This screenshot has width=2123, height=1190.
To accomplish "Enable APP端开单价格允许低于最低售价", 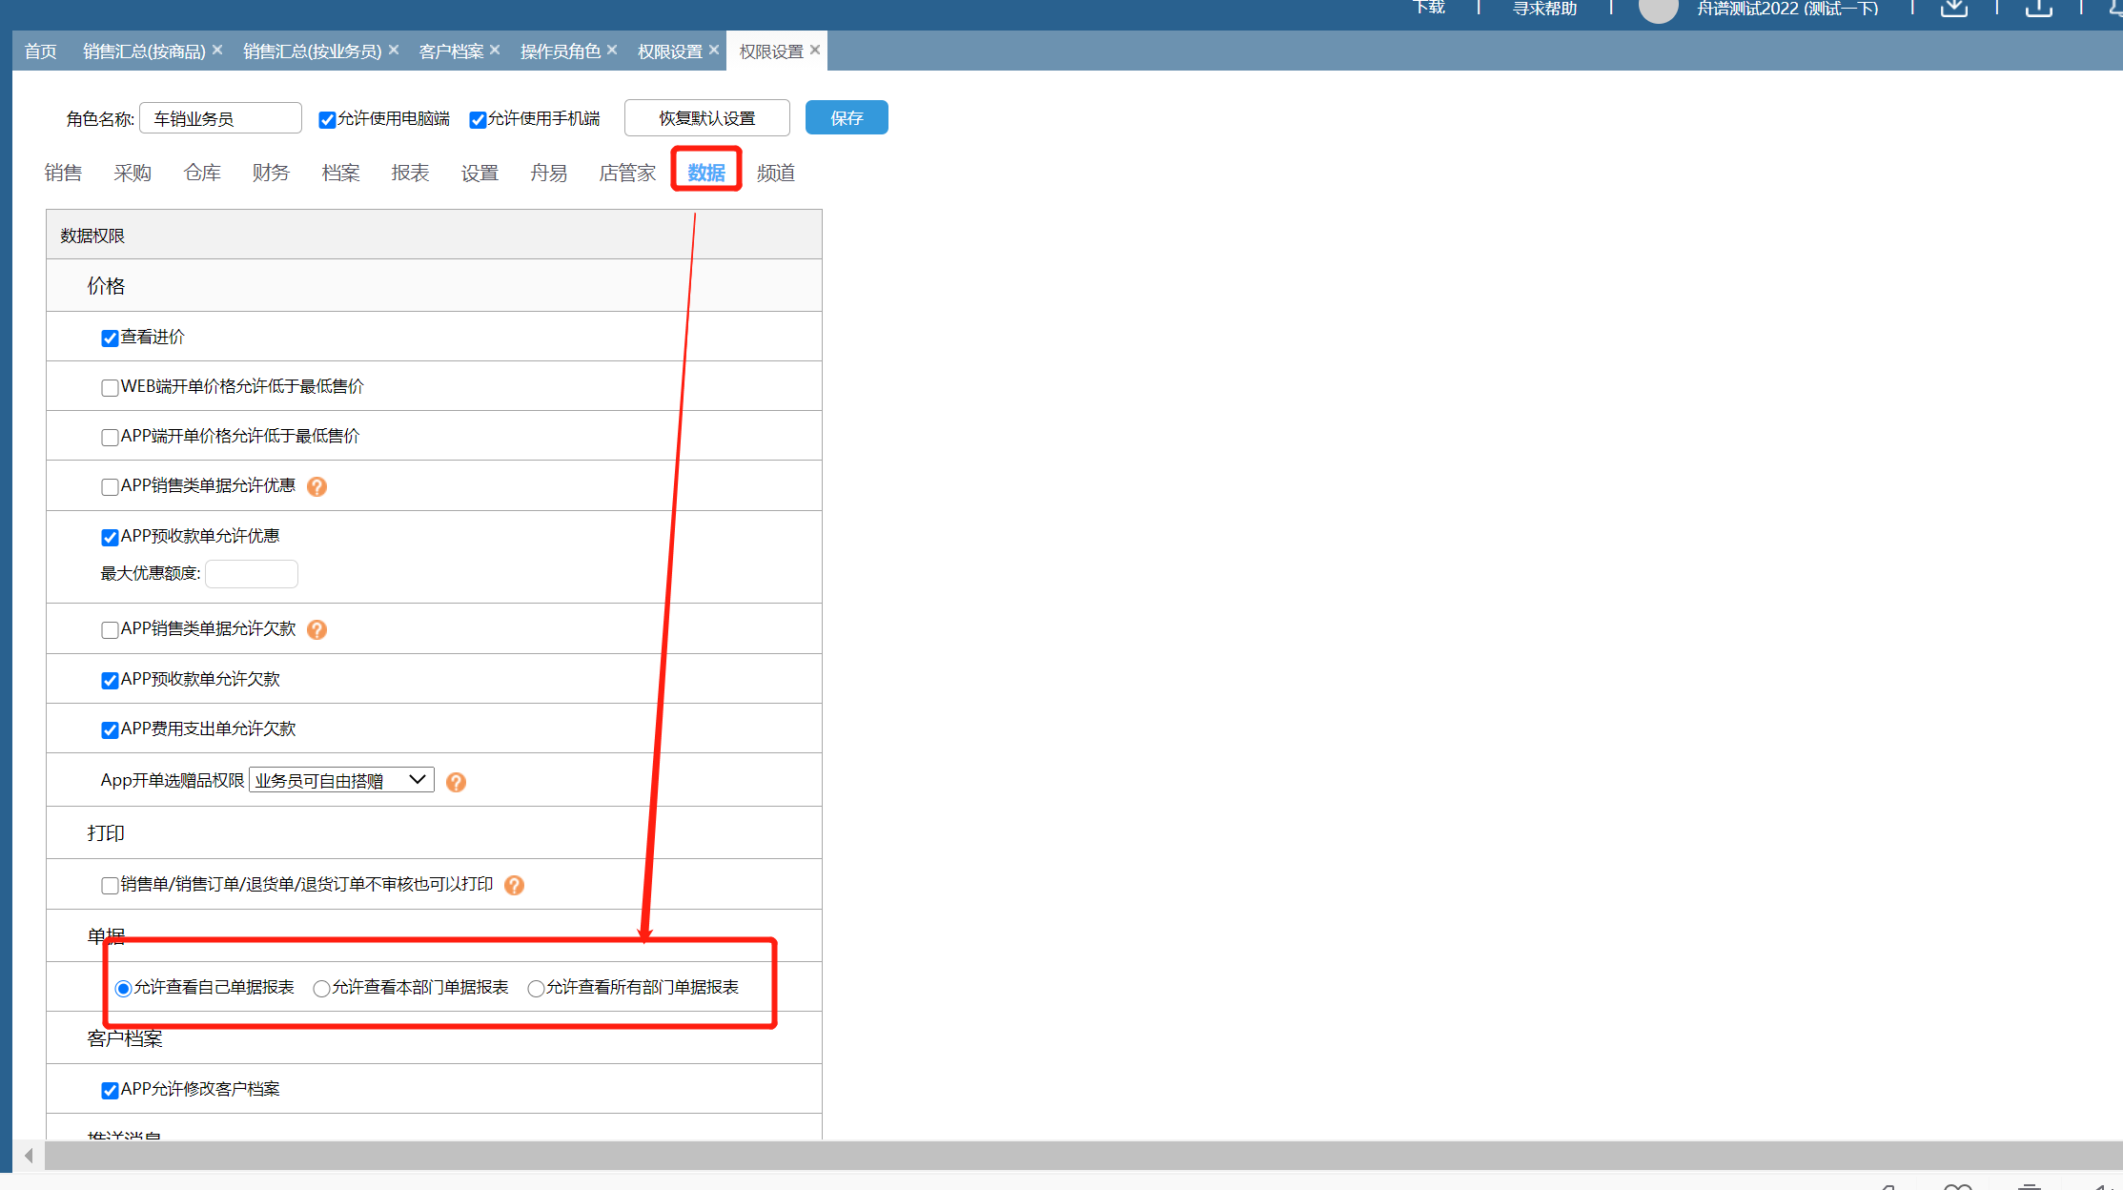I will coord(110,438).
